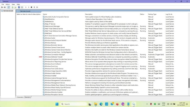The width and height of the screenshot is (190, 107).
Task: Select the Windows Audio Endpoint Builder service
Action: [56, 40]
